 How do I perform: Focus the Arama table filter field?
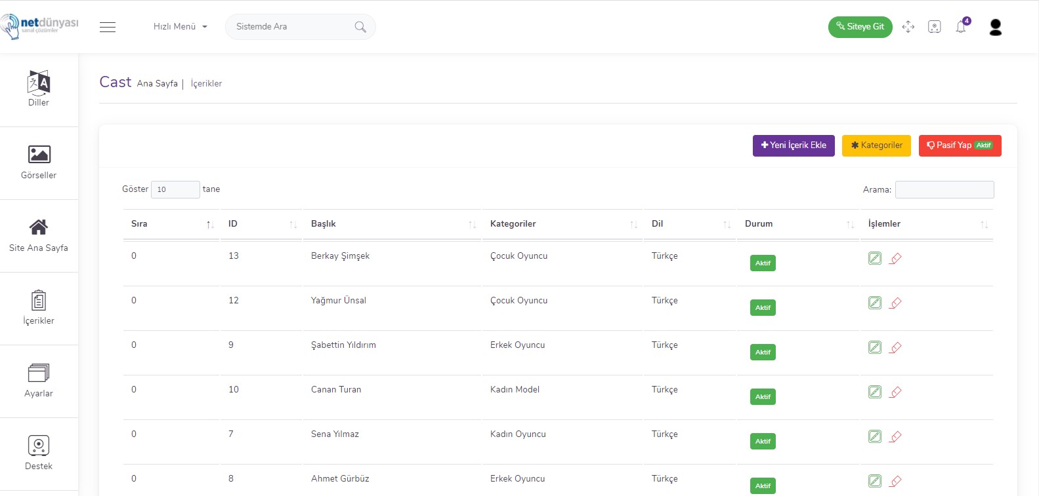[944, 189]
